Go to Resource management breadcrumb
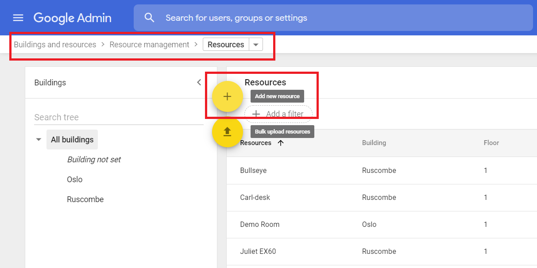This screenshot has height=268, width=537. (x=149, y=45)
